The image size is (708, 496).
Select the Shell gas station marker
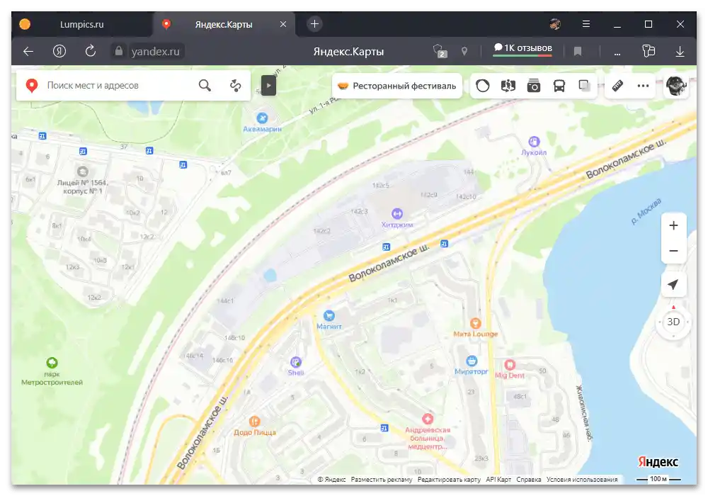coord(296,362)
